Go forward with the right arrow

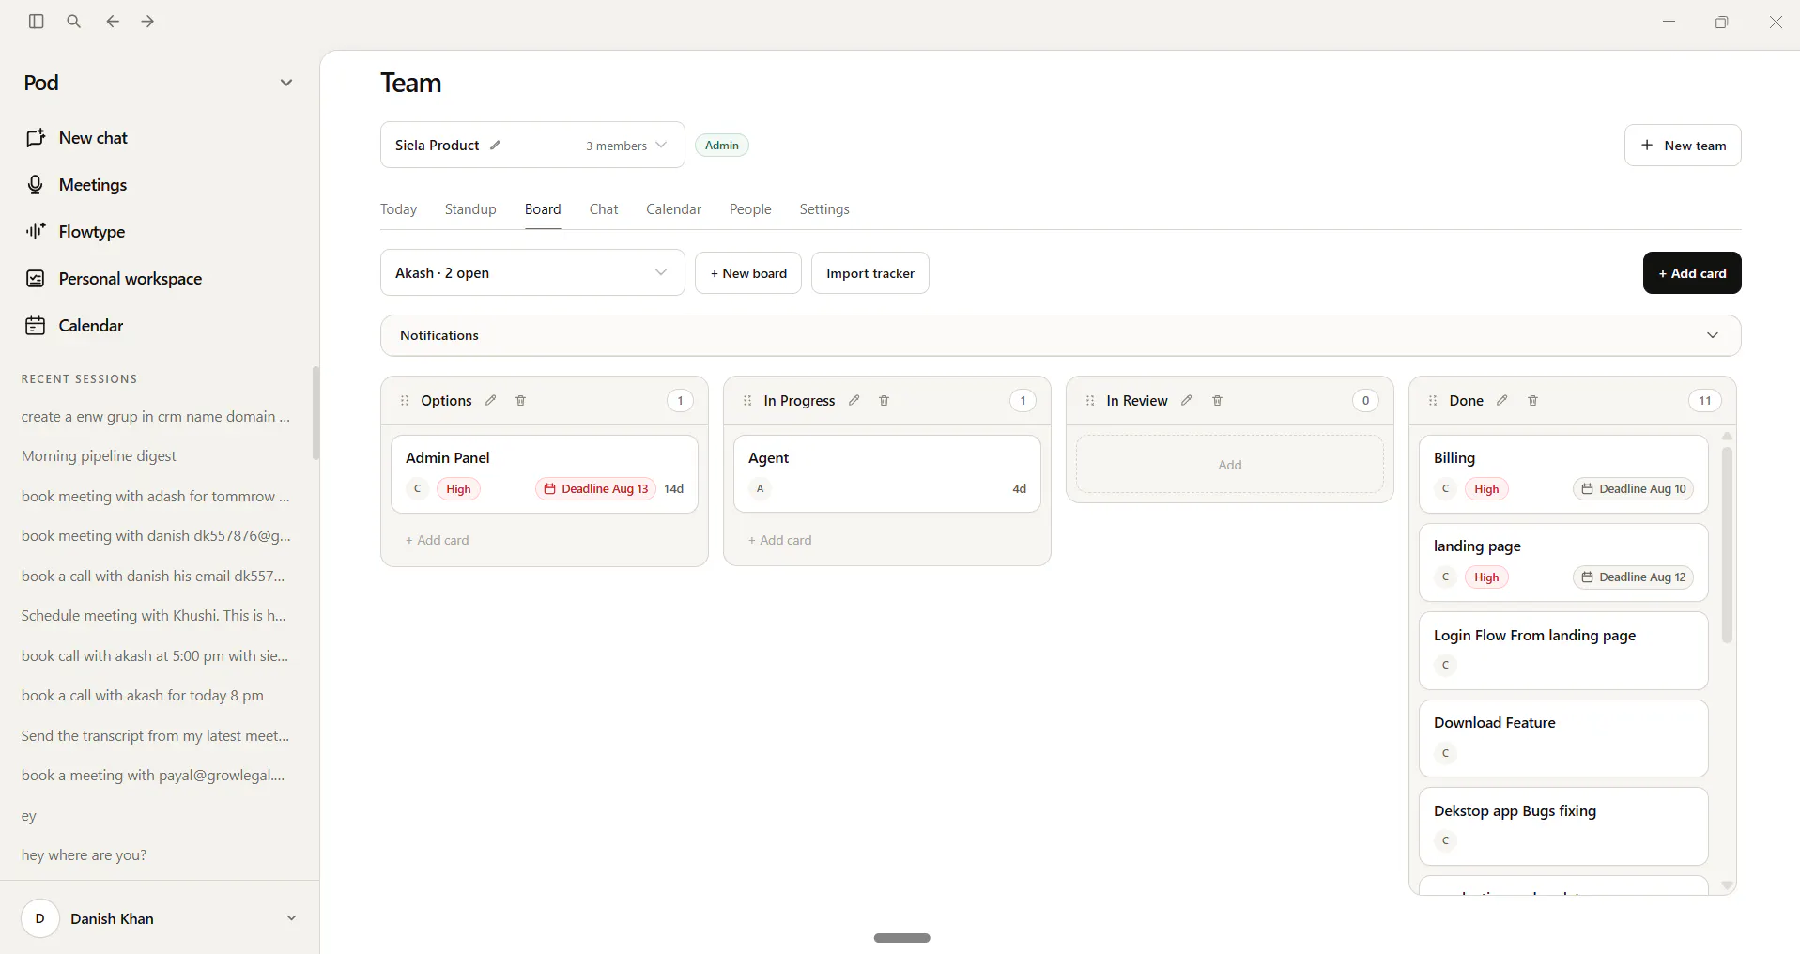pyautogui.click(x=147, y=21)
